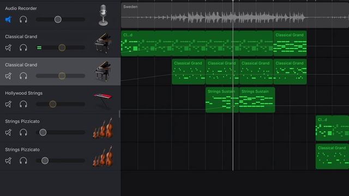Select the Hollywood Strings track name

click(24, 93)
